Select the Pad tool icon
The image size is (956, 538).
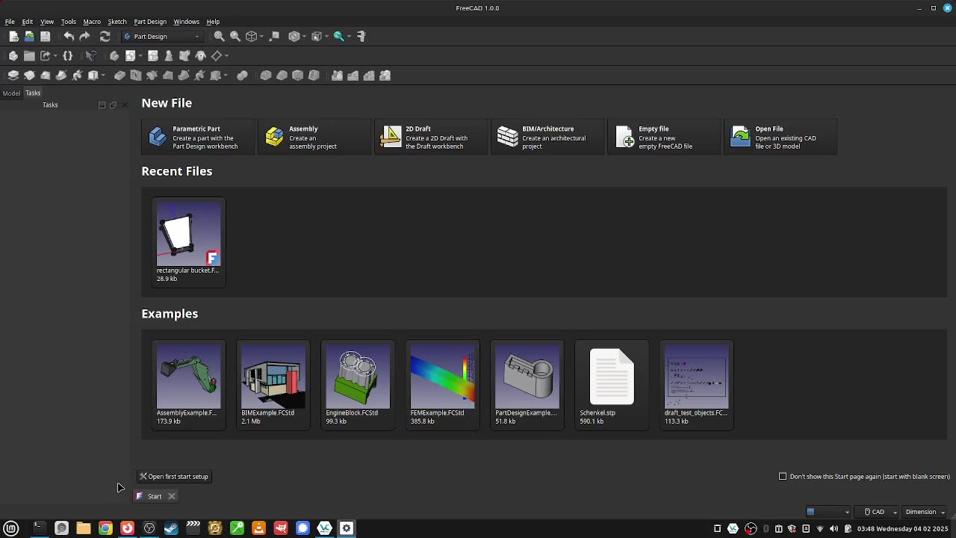click(x=13, y=75)
